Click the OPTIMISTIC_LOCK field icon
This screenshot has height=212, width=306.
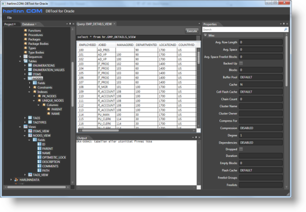point(39,157)
